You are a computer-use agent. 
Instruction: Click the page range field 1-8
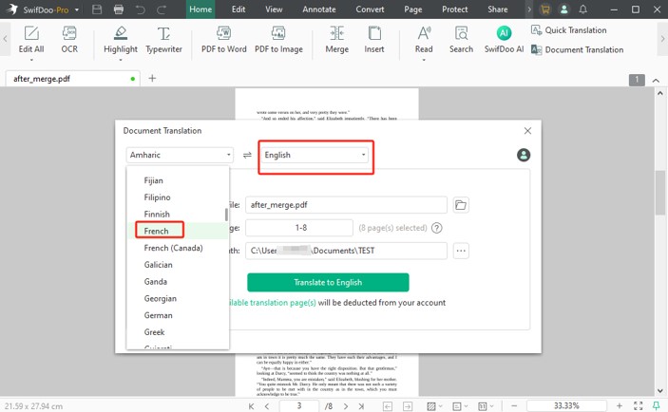coord(299,228)
